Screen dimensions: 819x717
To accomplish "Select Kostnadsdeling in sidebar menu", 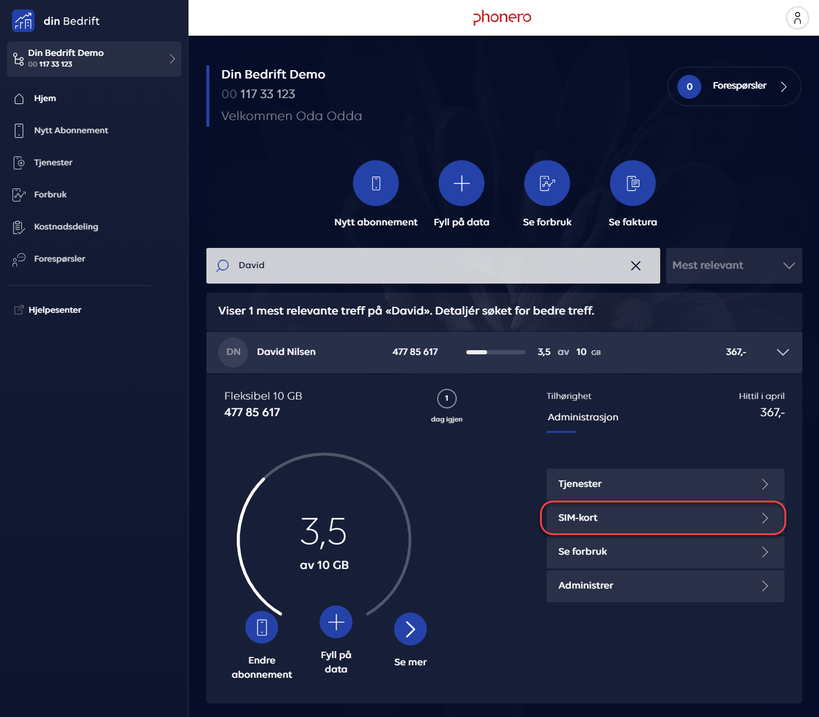I will click(66, 227).
